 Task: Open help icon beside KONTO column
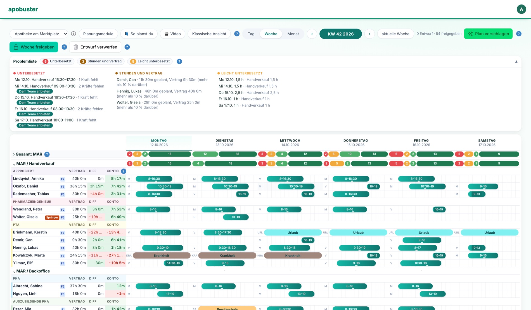(x=124, y=171)
